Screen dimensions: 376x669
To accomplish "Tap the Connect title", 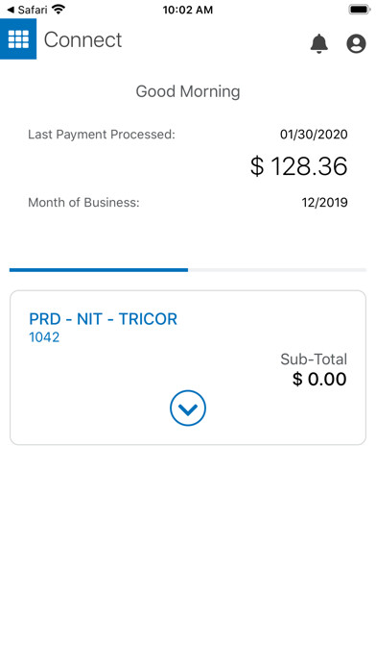I will [82, 39].
